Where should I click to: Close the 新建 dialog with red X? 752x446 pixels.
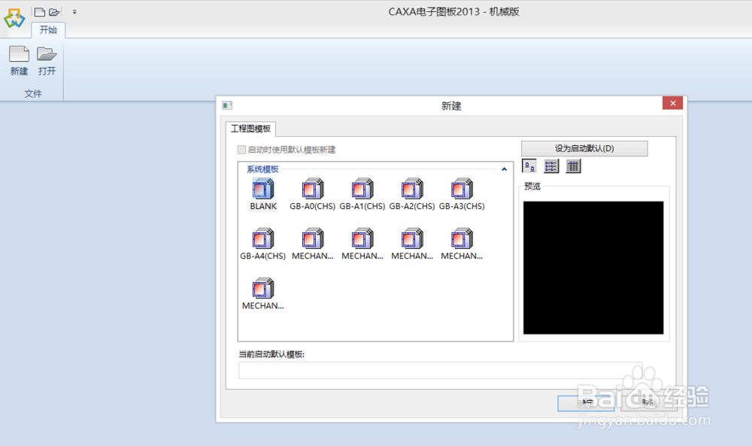coord(672,103)
